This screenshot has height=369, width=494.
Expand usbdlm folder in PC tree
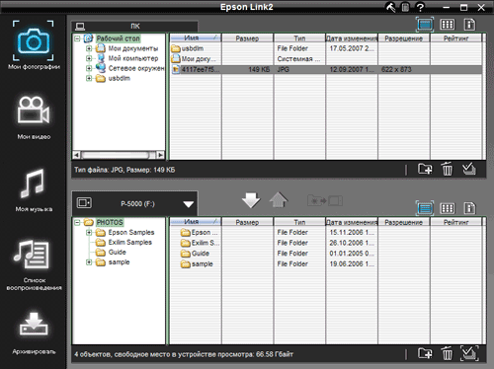pyautogui.click(x=89, y=78)
